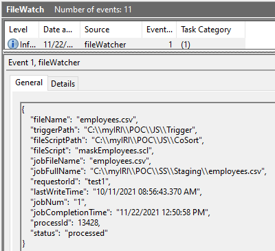The height and width of the screenshot is (251, 275).
Task: Sort by the Source column header
Action: [111, 30]
